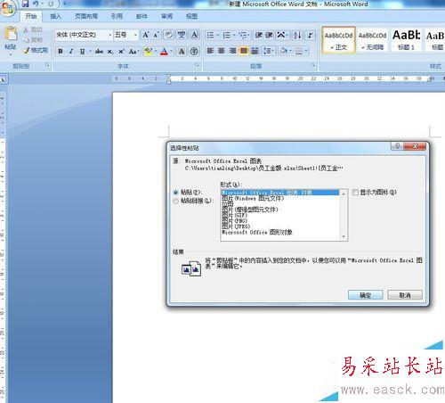Switch to the 插入 ribbon tab

click(x=55, y=16)
